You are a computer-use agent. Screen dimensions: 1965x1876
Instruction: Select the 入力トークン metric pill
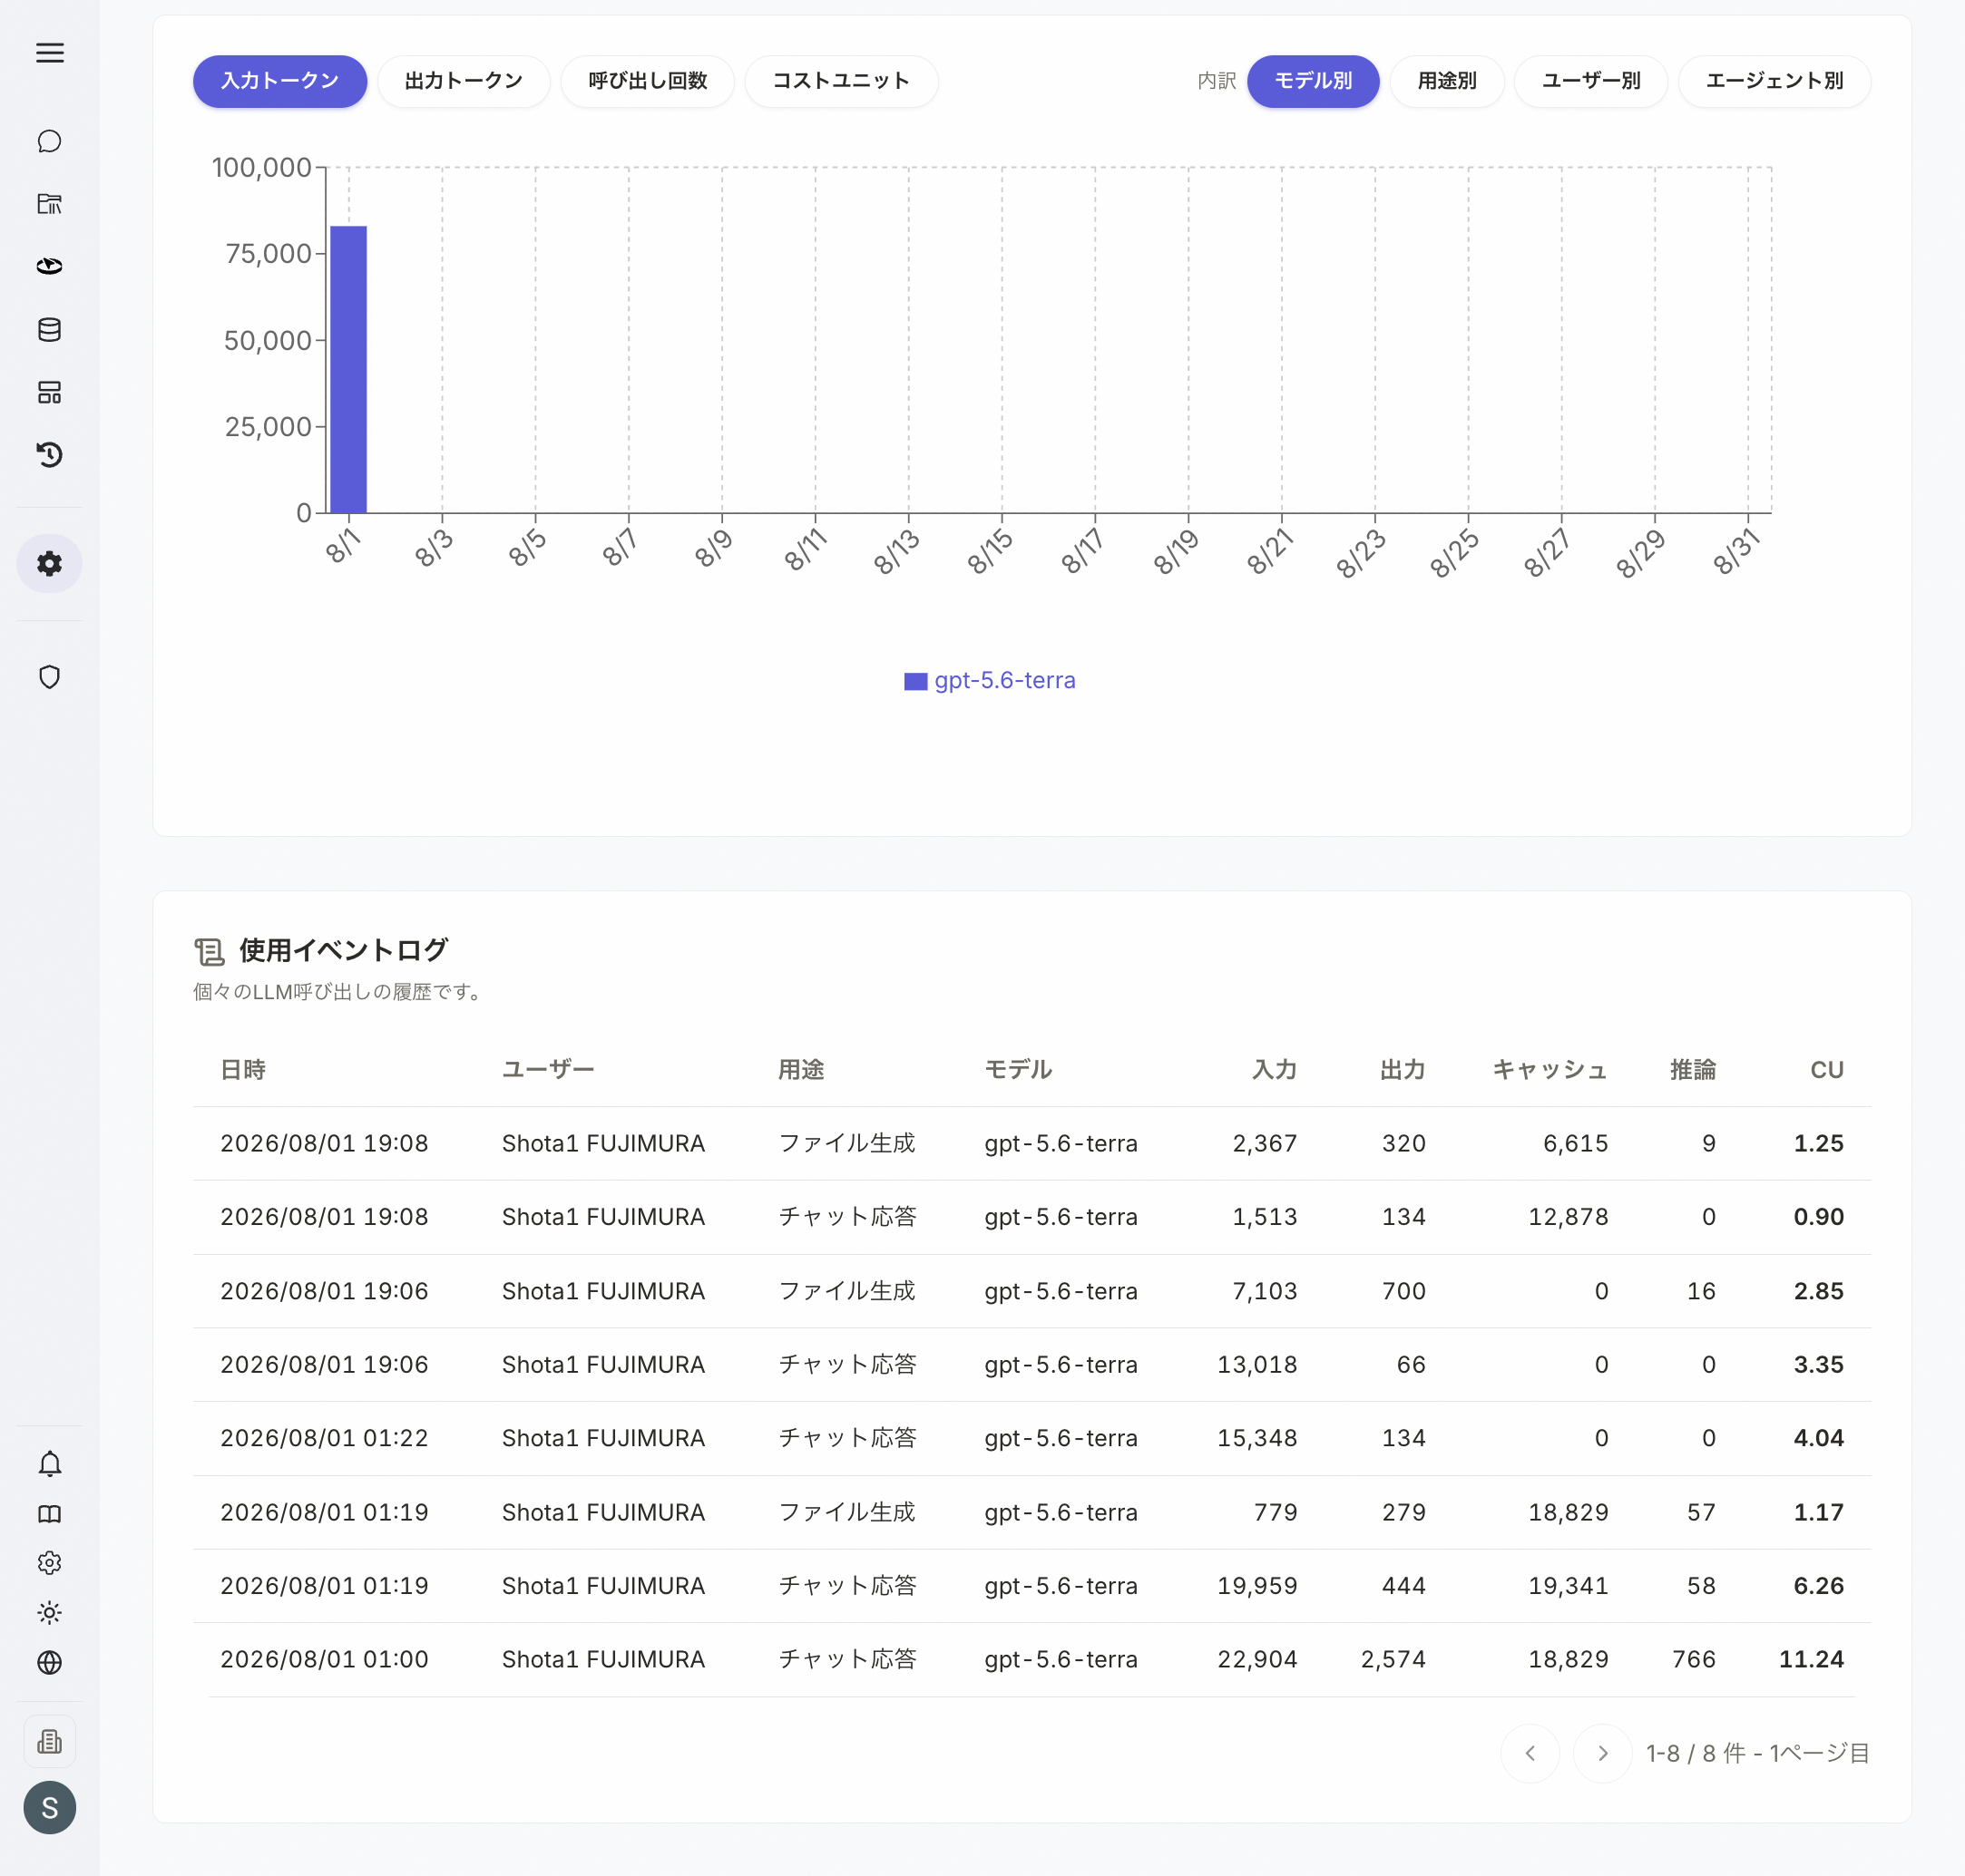click(x=280, y=81)
